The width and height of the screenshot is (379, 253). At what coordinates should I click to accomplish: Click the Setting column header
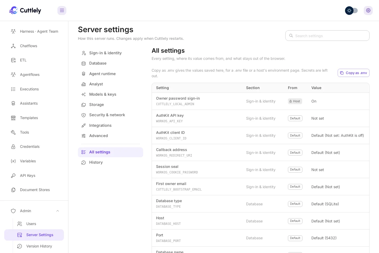pos(162,88)
